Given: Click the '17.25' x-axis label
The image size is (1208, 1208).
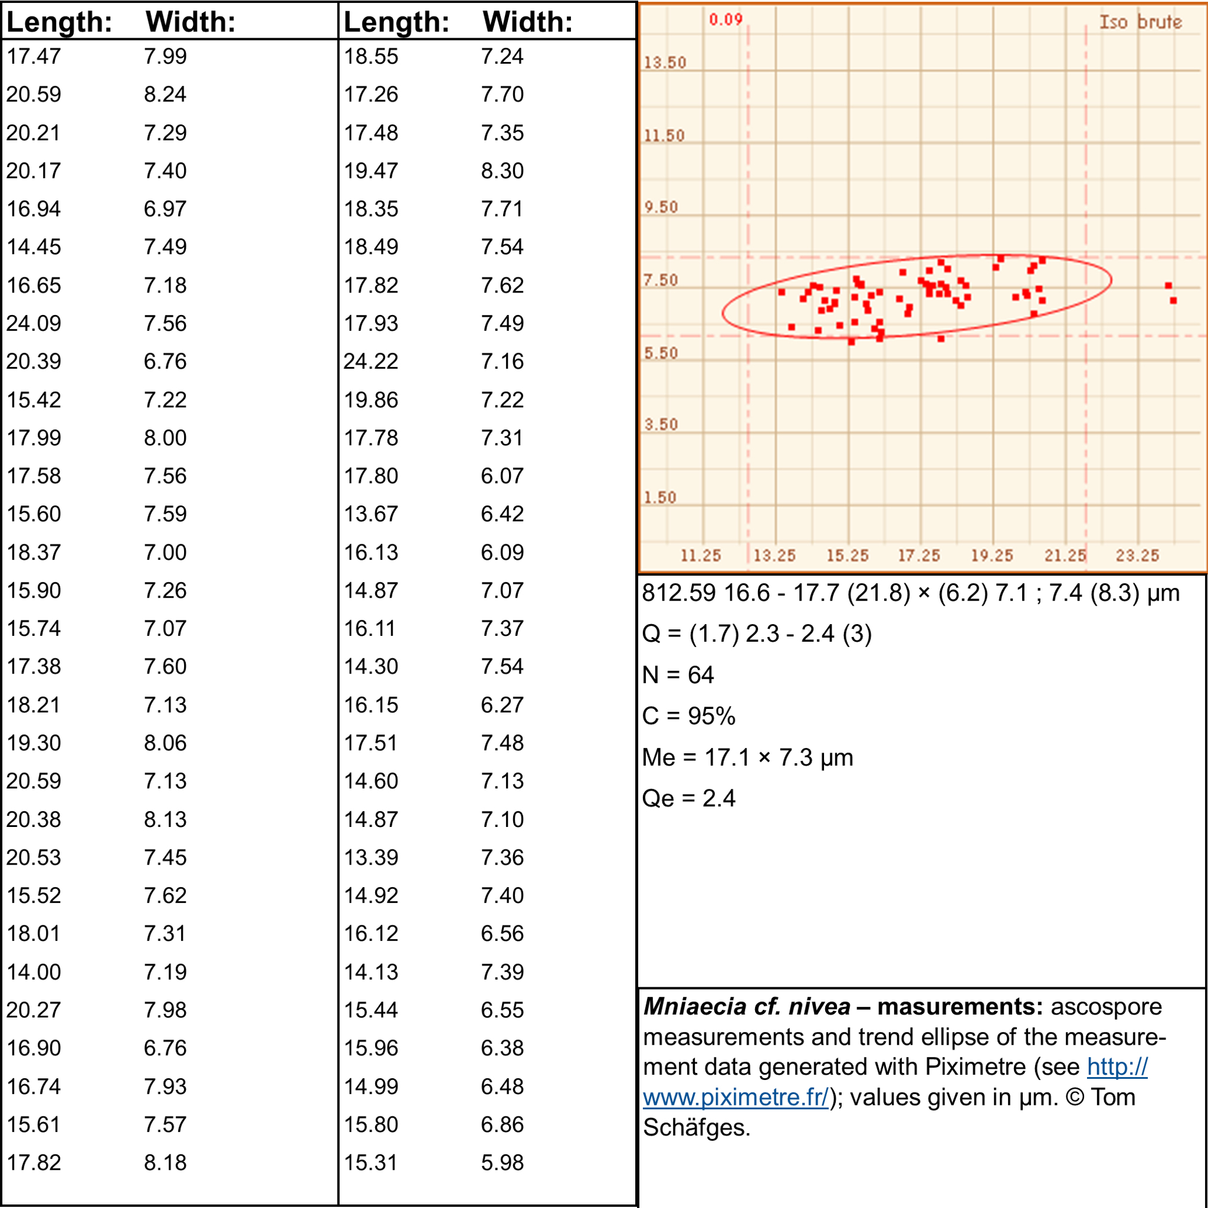Looking at the screenshot, I should (x=918, y=556).
